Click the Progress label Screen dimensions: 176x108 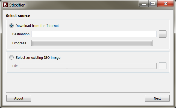click(19, 43)
